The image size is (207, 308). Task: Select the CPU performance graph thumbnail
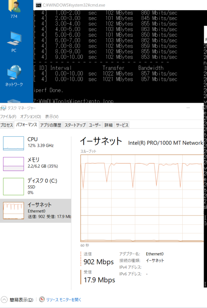[x=13, y=143]
